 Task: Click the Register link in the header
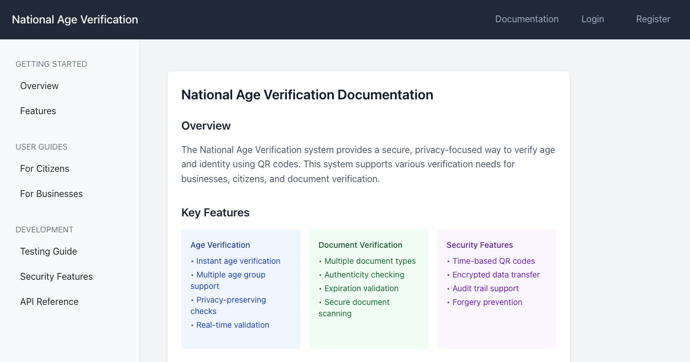[x=653, y=19]
